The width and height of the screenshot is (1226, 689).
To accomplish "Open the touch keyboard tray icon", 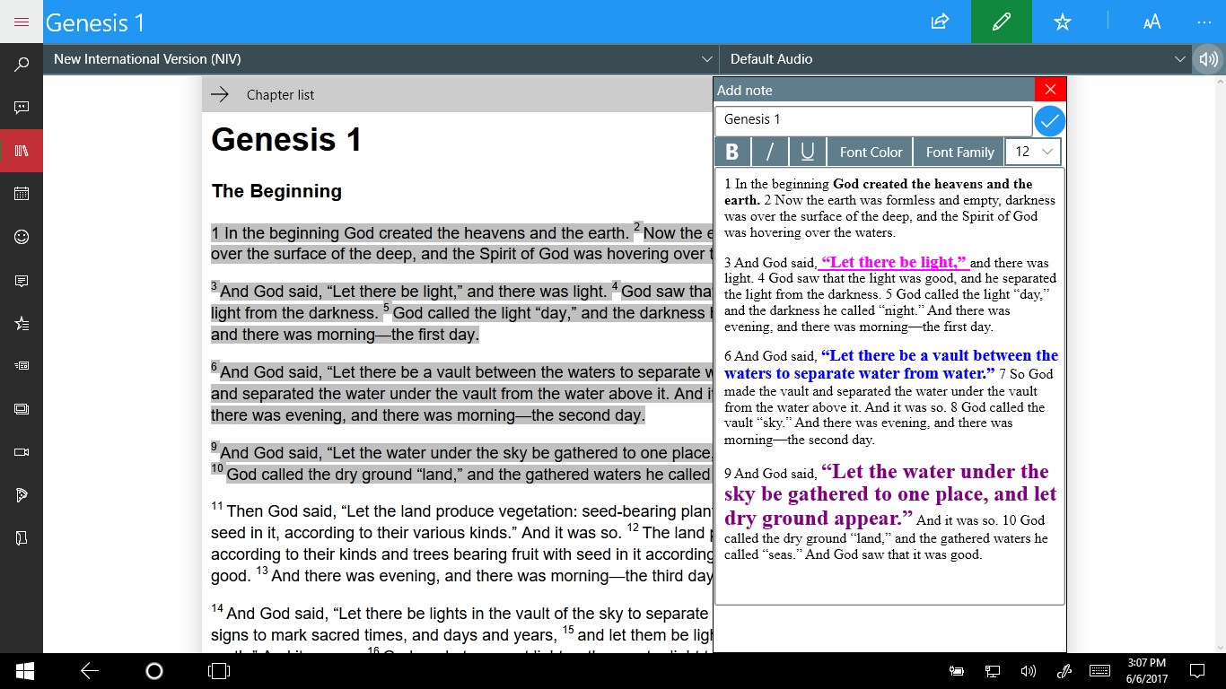I will click(x=1099, y=670).
